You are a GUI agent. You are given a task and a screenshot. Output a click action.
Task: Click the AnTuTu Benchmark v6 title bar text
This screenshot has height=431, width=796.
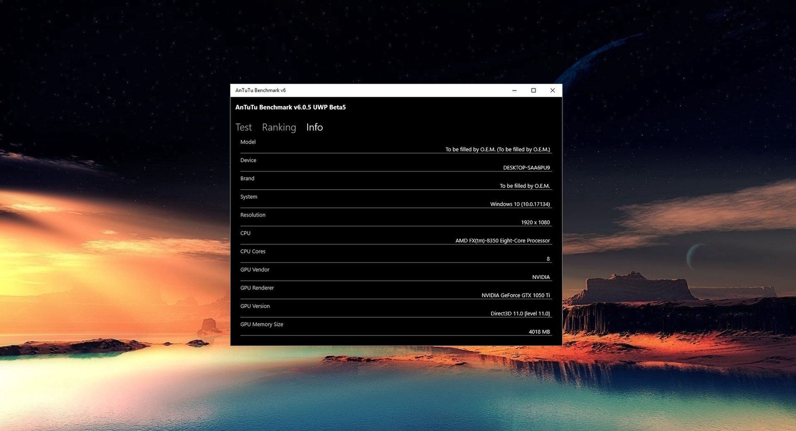[x=261, y=91]
